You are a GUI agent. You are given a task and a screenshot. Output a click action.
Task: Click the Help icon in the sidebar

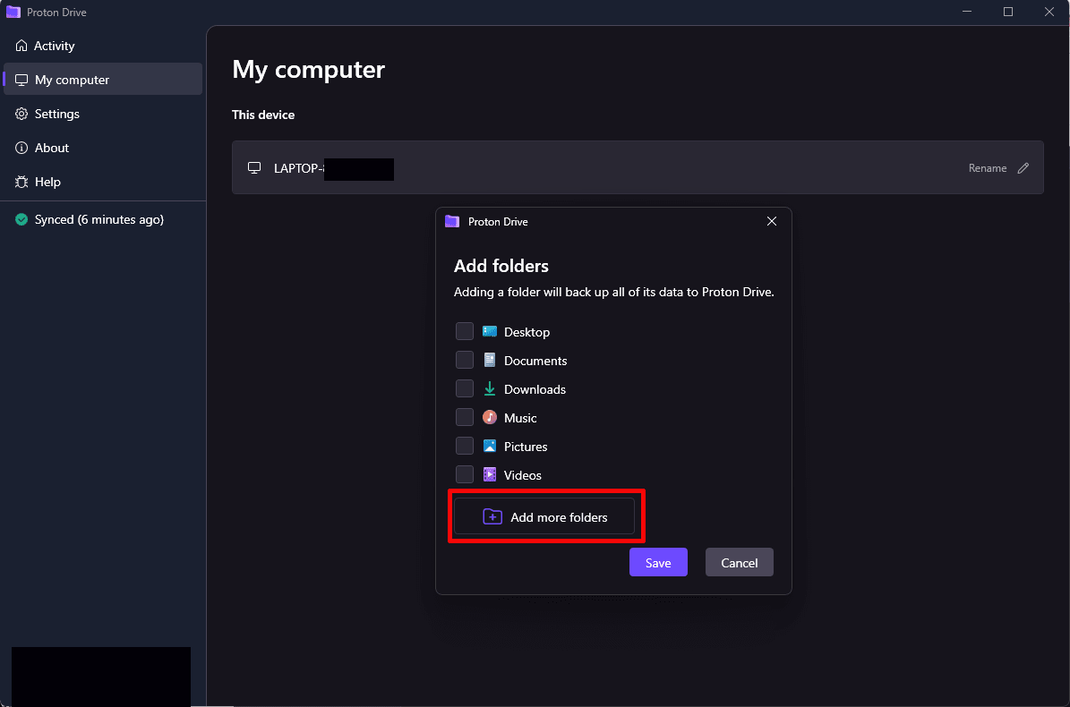(20, 182)
